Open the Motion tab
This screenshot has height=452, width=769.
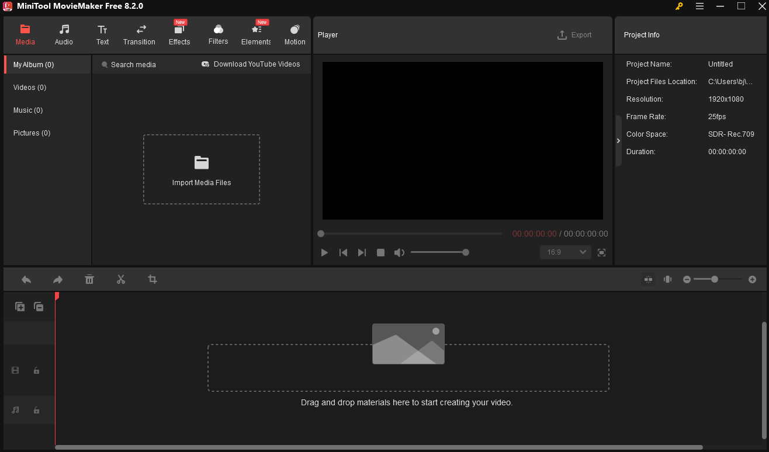[x=295, y=35]
